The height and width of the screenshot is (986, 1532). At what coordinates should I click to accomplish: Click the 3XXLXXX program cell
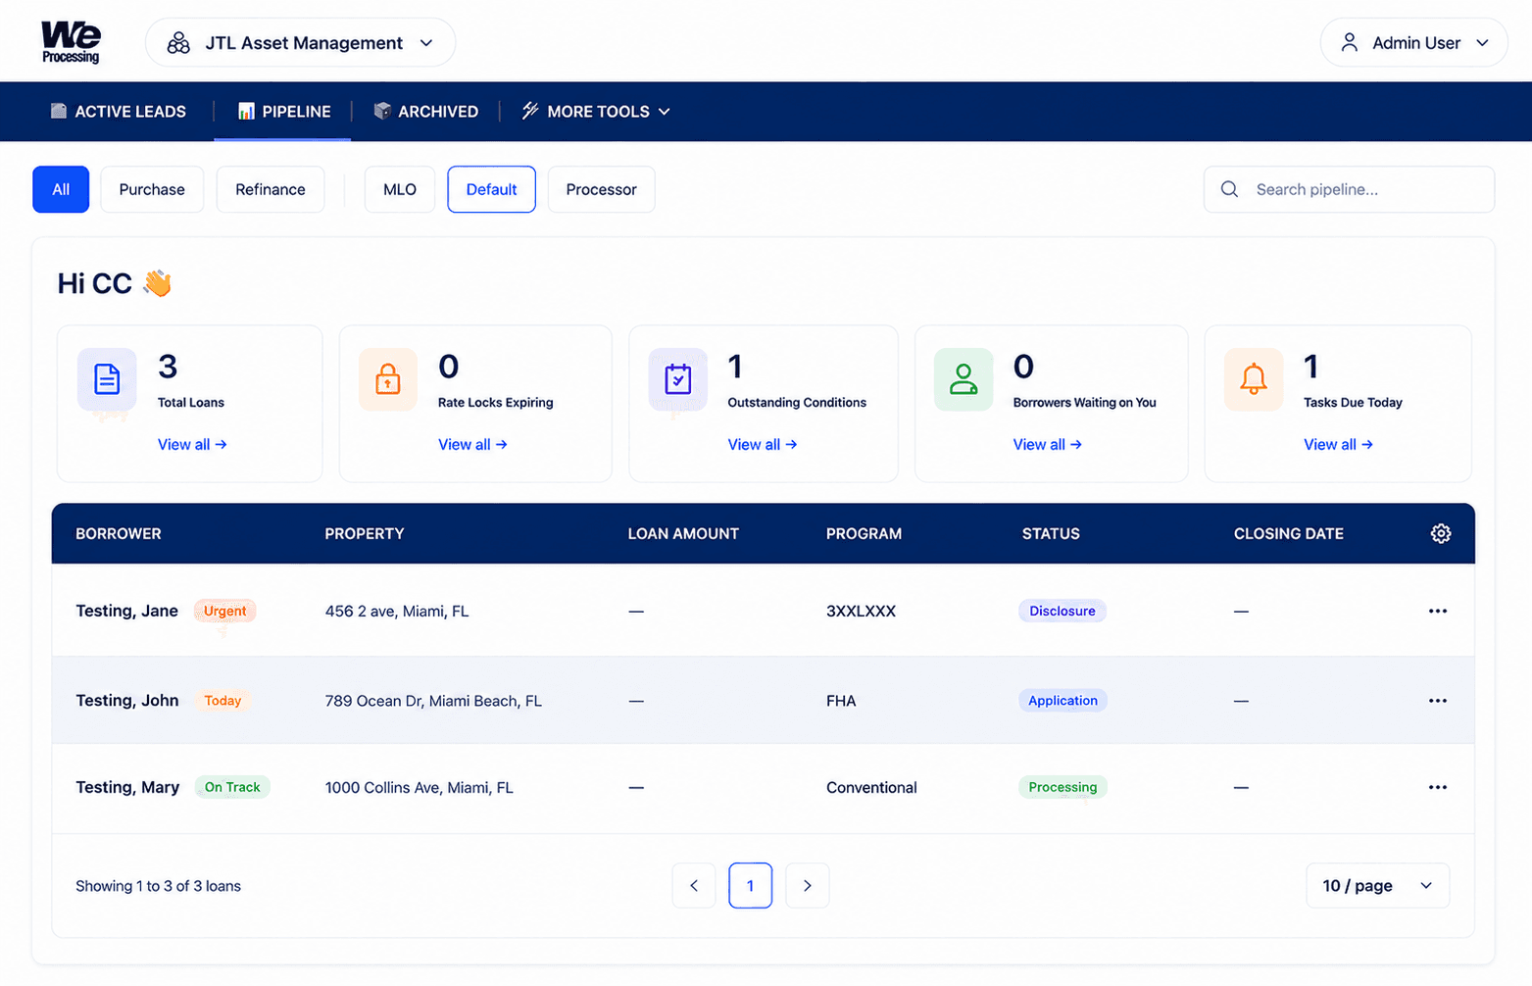pos(861,612)
